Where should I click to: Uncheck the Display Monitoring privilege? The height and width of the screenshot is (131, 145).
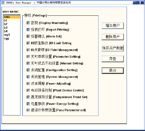(28, 23)
